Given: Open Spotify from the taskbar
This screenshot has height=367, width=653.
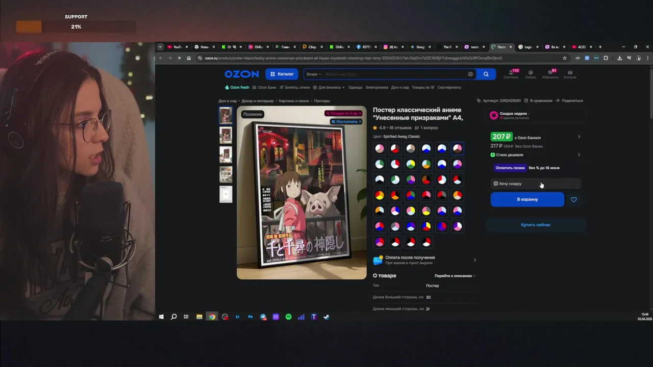Looking at the screenshot, I should [288, 317].
